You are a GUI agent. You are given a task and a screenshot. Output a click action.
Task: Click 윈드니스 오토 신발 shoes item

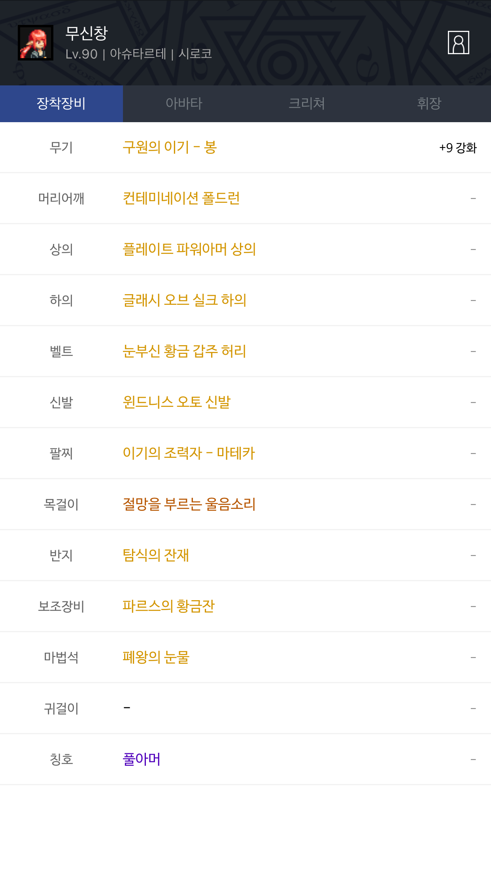[x=176, y=402]
